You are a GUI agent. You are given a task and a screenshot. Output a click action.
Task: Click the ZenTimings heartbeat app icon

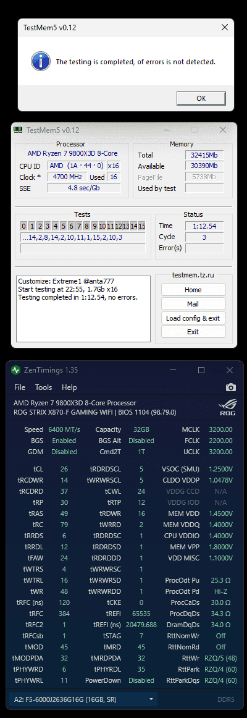(x=16, y=370)
